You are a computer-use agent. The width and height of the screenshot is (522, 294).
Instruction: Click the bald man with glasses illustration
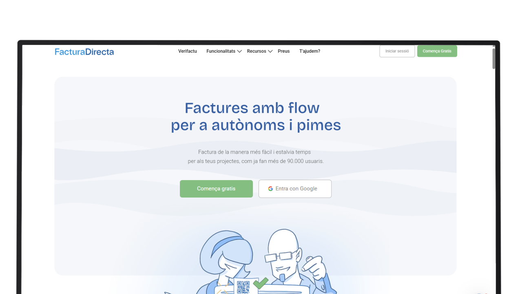click(296, 261)
